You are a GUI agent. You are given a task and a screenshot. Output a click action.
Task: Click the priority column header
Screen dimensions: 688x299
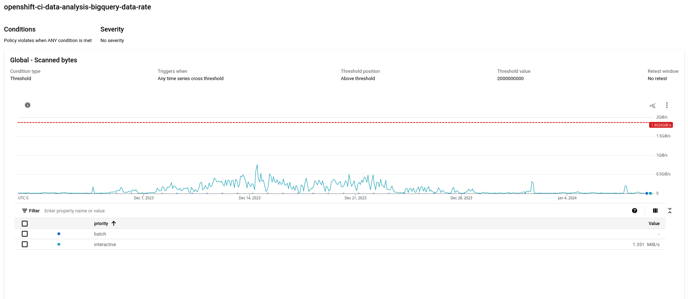(x=101, y=224)
